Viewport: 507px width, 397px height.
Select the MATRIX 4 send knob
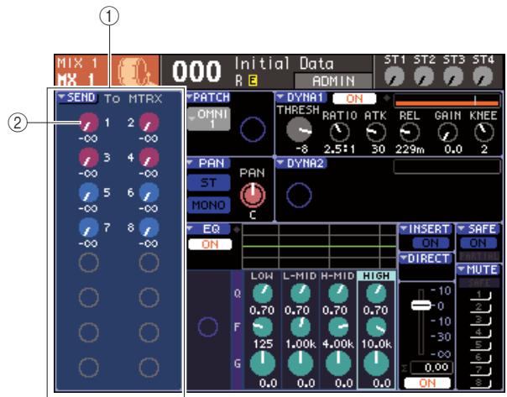149,158
